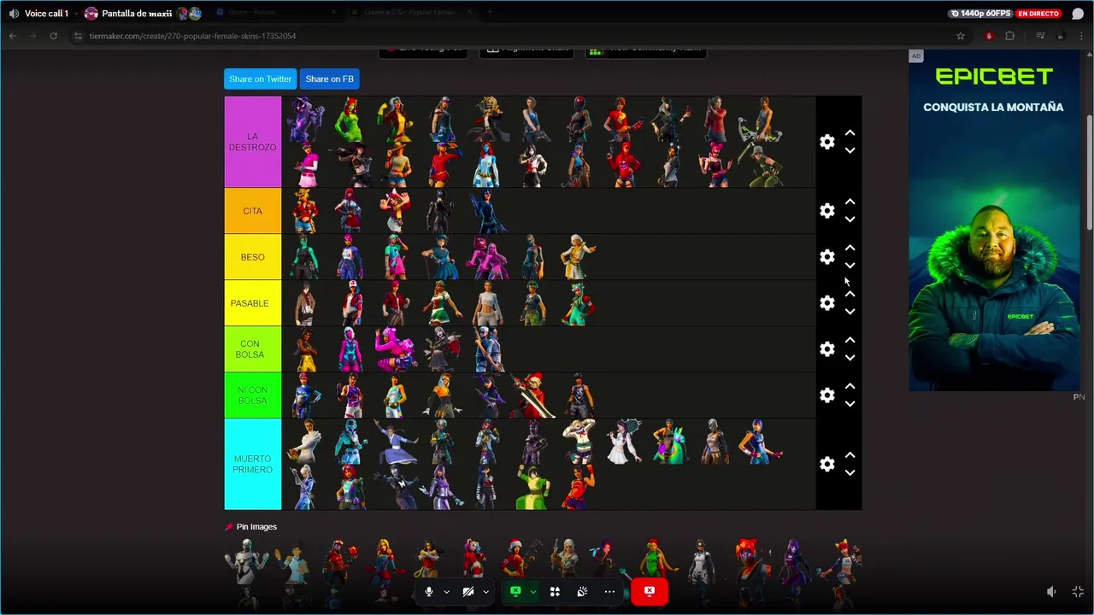Screen dimensions: 1094x615
Task: Click browser reload button
Action: [x=53, y=36]
